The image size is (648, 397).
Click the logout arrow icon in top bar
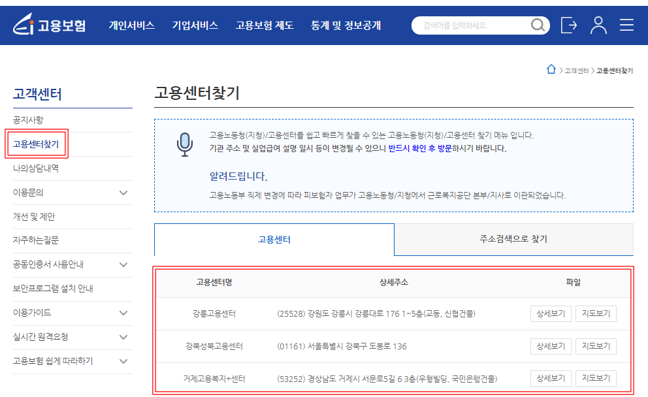click(569, 25)
